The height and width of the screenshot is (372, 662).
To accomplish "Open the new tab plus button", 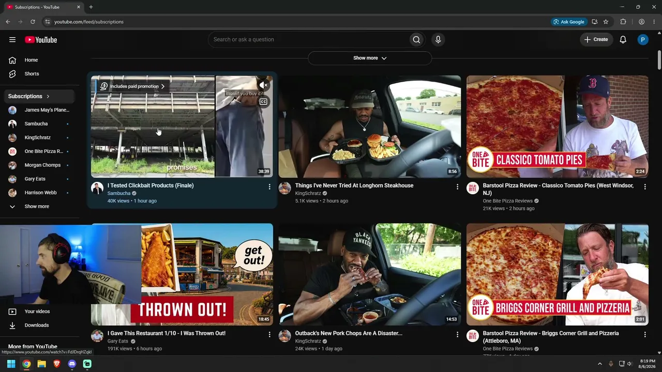I will tap(91, 7).
